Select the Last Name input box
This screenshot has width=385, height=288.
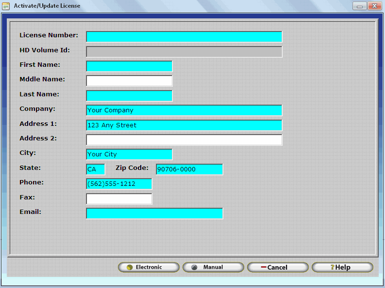pos(129,96)
